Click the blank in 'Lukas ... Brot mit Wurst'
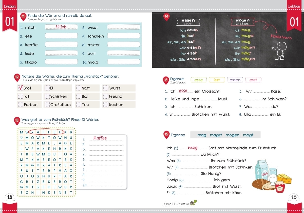This screenshot has width=304, height=213. [198, 187]
